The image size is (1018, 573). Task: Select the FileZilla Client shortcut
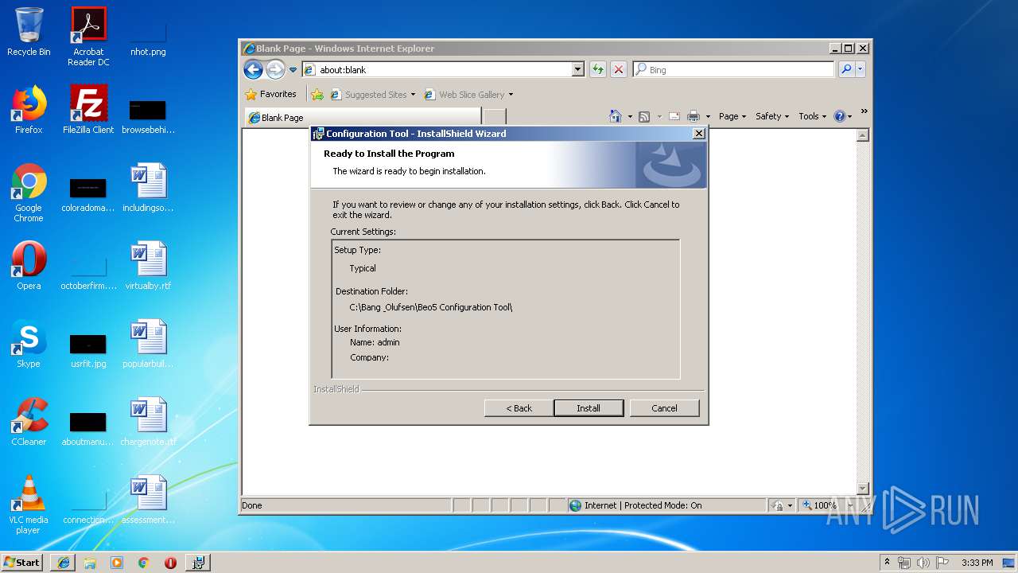[88, 110]
